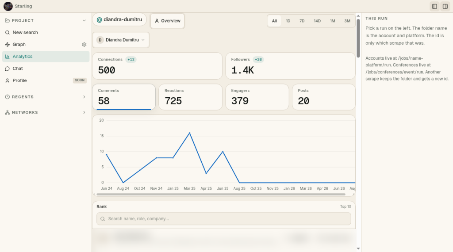Click the Recents clock icon

click(7, 97)
